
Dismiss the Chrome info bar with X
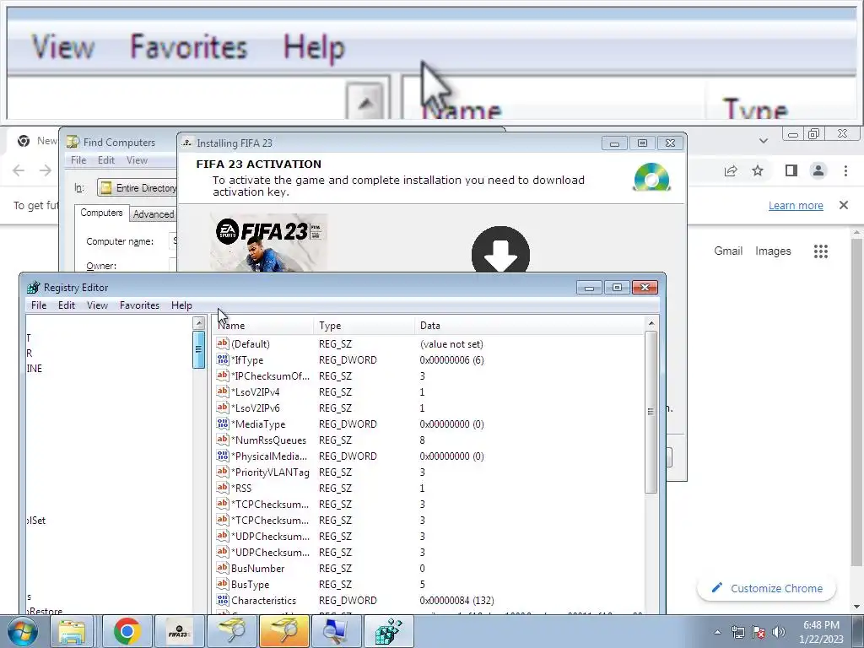coord(843,205)
